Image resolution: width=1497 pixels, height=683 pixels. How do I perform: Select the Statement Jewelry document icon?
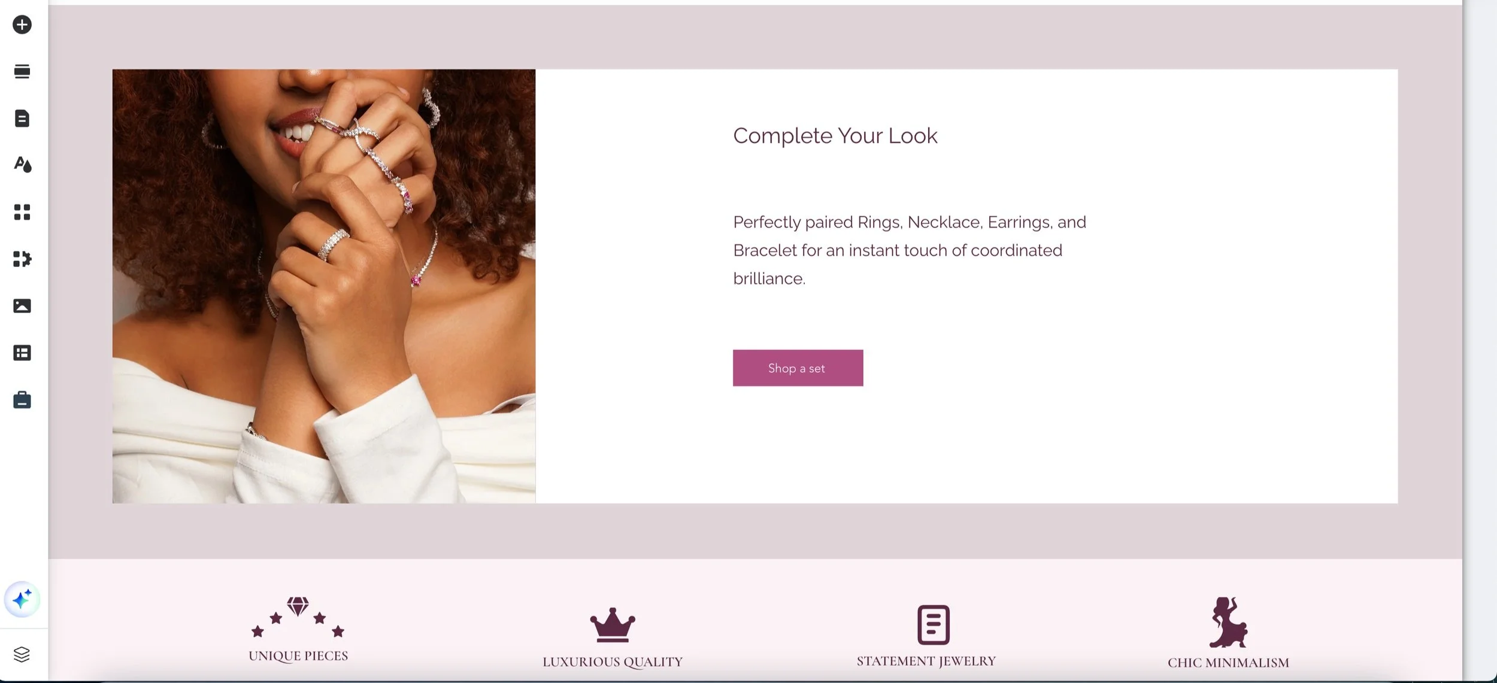(x=934, y=625)
